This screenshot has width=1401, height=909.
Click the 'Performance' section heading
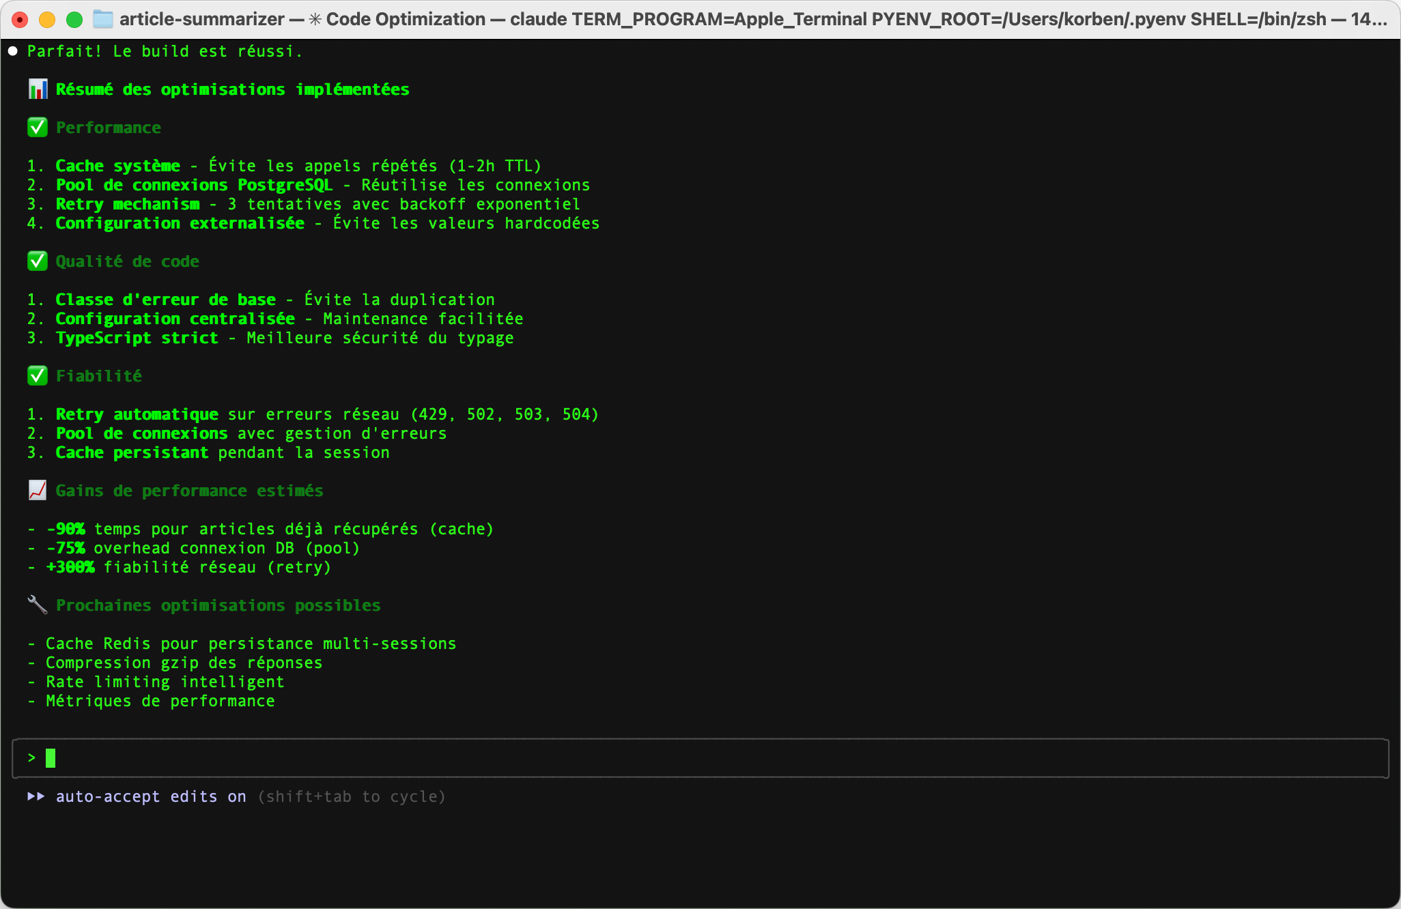tap(109, 128)
